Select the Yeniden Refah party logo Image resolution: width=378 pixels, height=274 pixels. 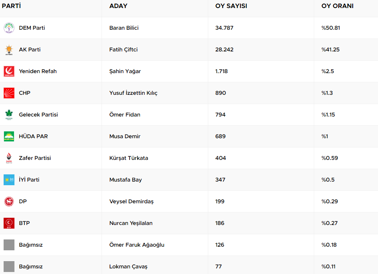point(9,72)
